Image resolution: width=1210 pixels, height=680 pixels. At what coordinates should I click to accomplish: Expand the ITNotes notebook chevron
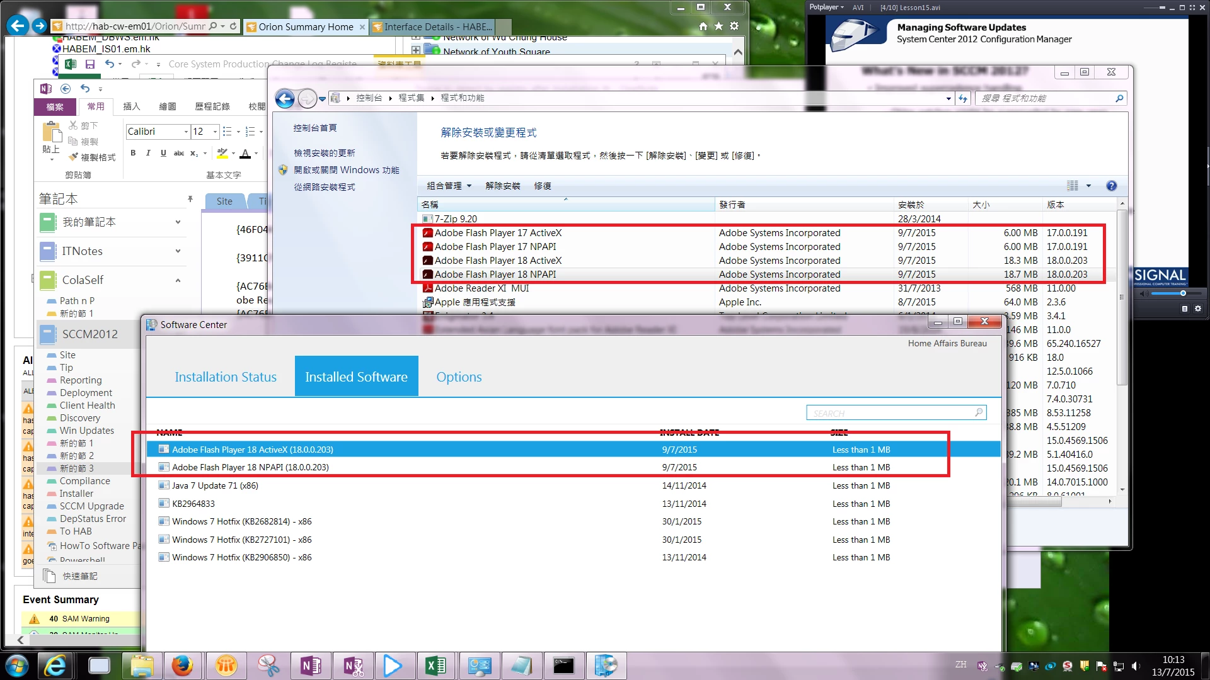point(178,251)
